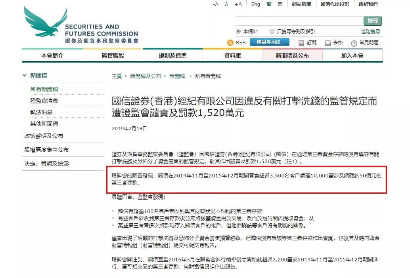Switch to traditional Chinese 繁
The width and height of the screenshot is (410, 278).
coord(269,4)
